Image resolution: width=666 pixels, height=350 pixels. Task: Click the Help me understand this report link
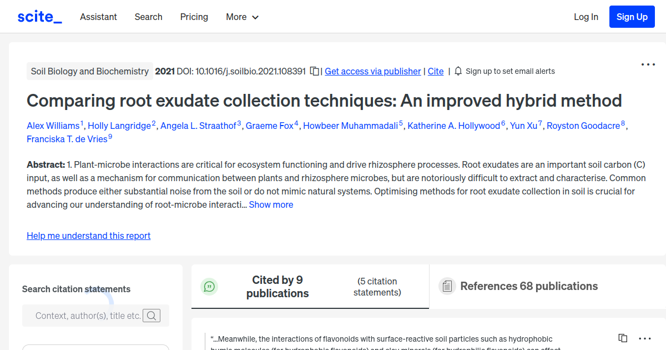[x=89, y=236]
